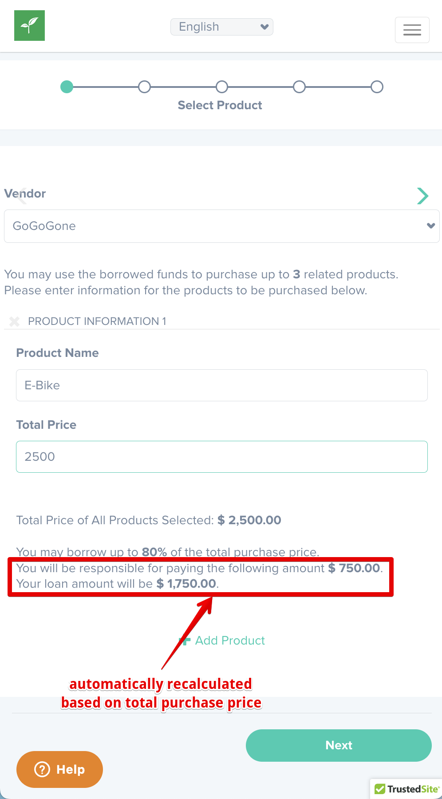Screen dimensions: 442x799
Task: Click the question mark Help icon
Action: pyautogui.click(x=42, y=769)
